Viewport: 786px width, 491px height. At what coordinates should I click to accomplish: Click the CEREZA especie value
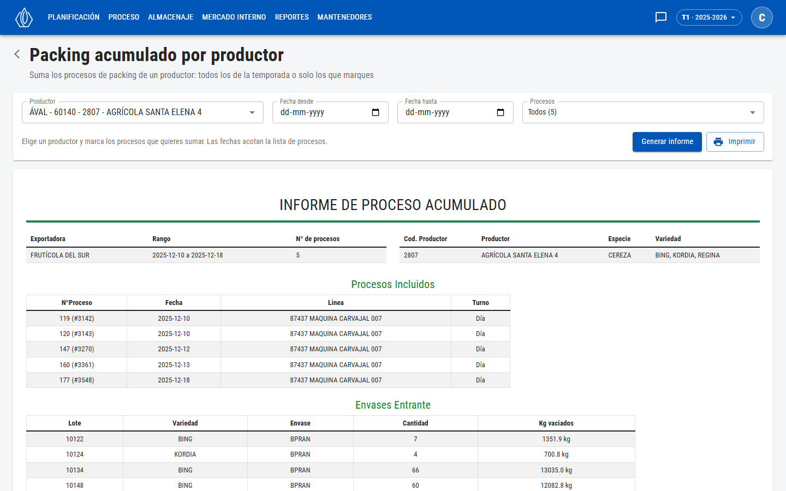tap(620, 255)
